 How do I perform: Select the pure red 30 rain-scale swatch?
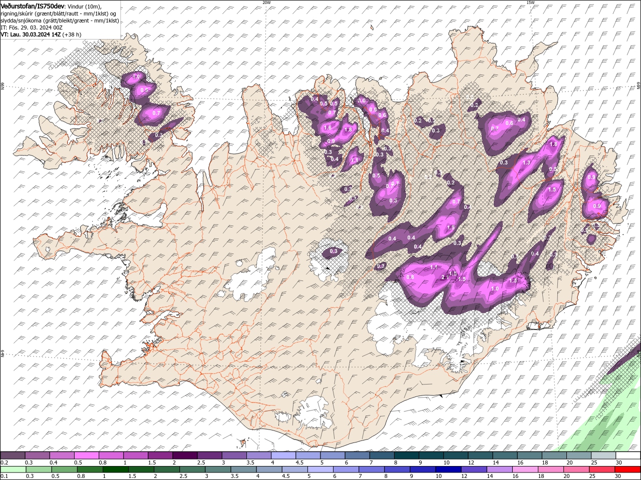point(627,469)
